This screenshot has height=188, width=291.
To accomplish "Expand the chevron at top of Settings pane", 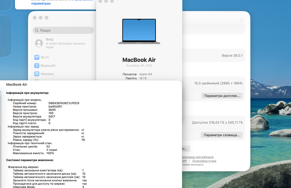I will 241,20.
